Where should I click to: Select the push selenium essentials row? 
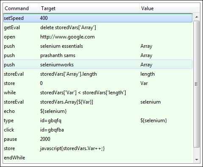pos(98,46)
